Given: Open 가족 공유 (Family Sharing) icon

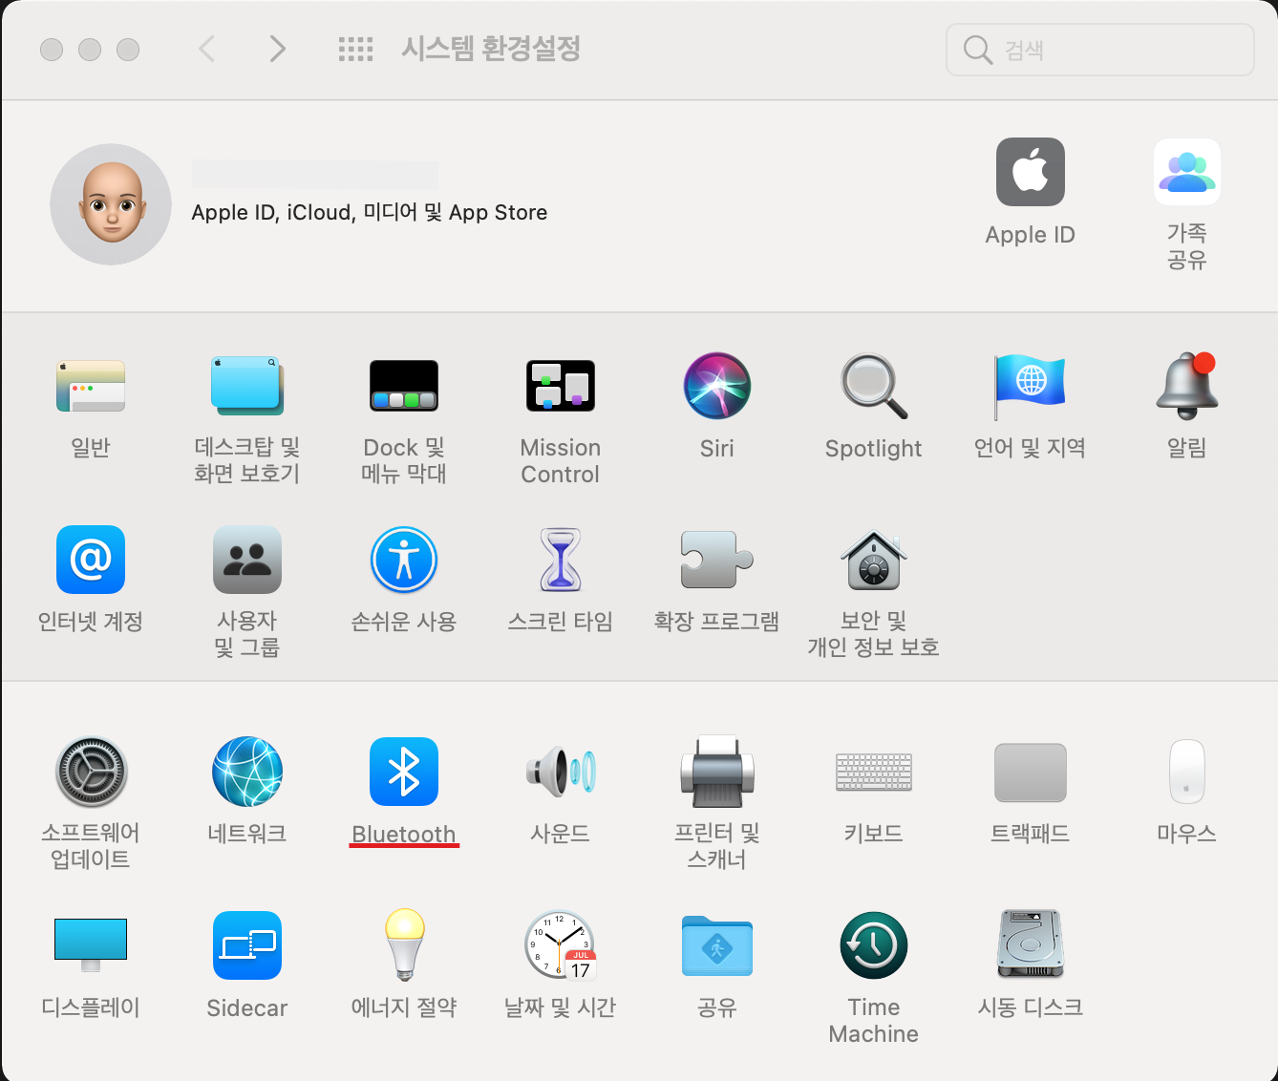Looking at the screenshot, I should (1187, 172).
